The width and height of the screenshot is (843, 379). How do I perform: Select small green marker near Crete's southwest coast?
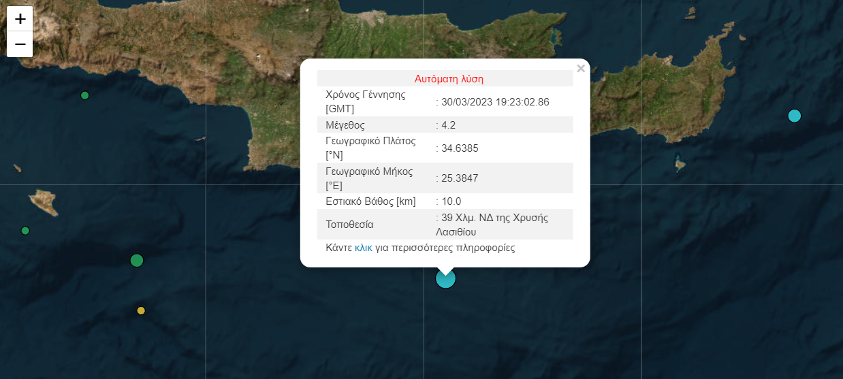85,95
